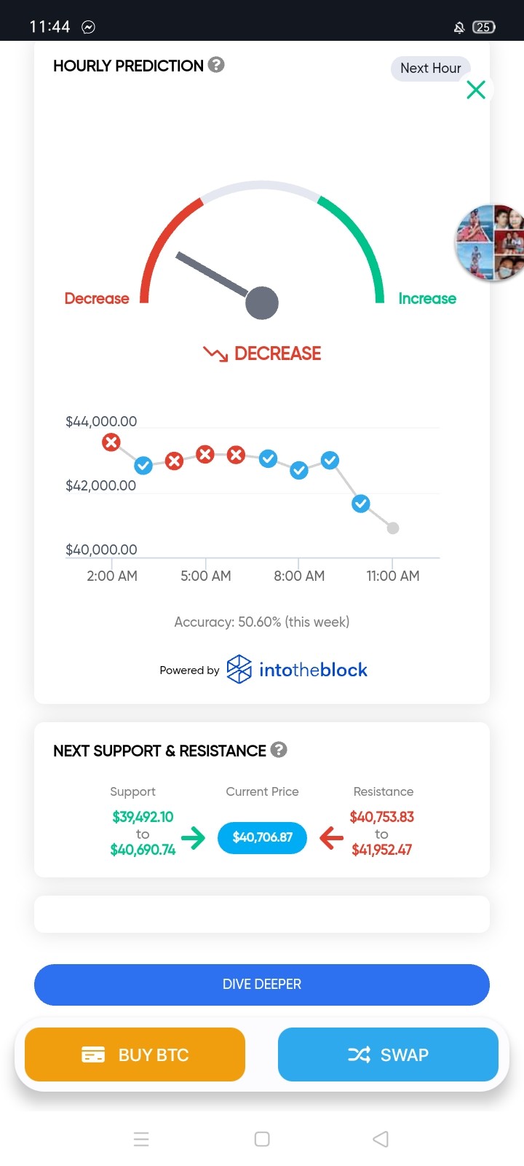This screenshot has width=524, height=1166.
Task: Tap the Support & Resistance help icon
Action: pyautogui.click(x=279, y=750)
